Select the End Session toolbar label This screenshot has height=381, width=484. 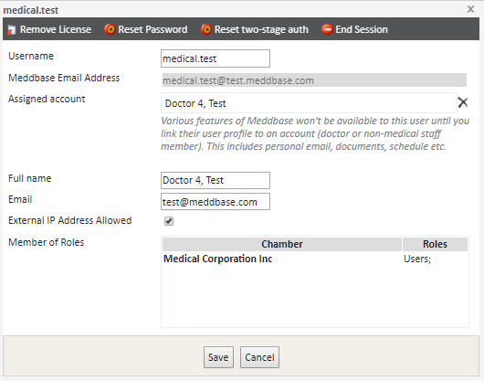[362, 29]
